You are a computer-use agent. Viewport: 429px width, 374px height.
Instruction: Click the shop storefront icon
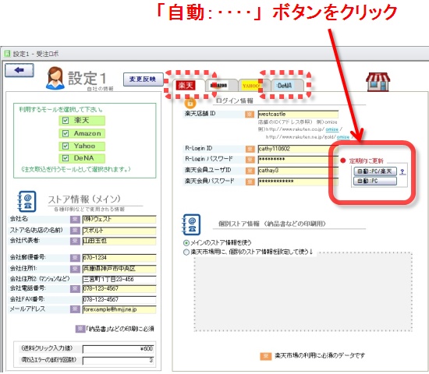[x=378, y=82]
